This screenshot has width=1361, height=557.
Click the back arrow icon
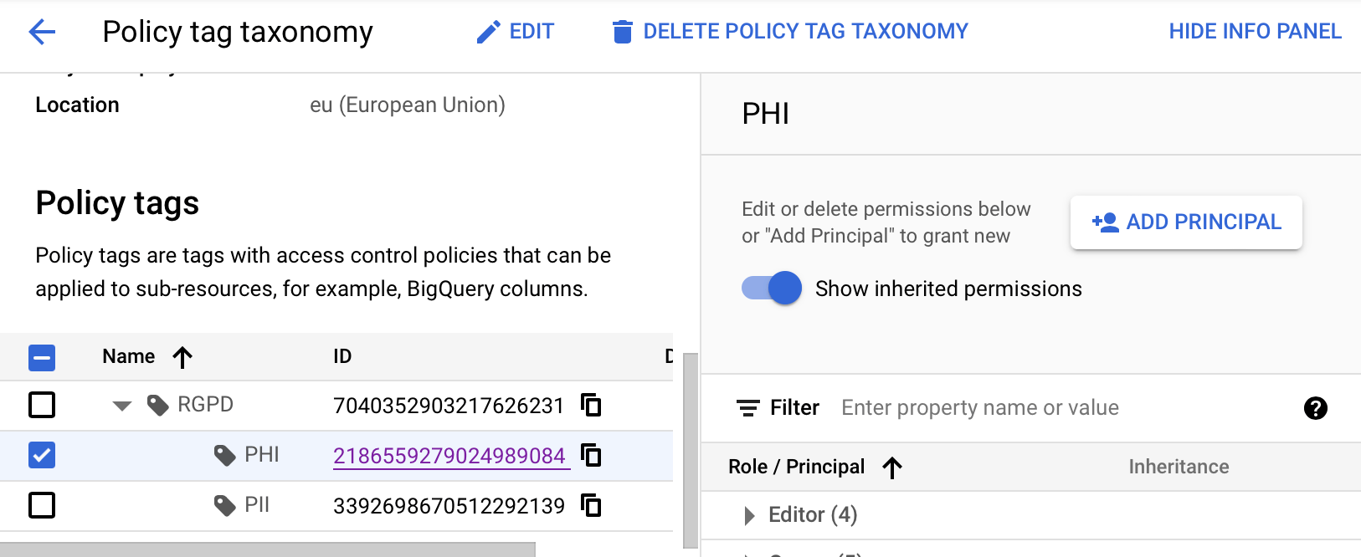click(42, 32)
